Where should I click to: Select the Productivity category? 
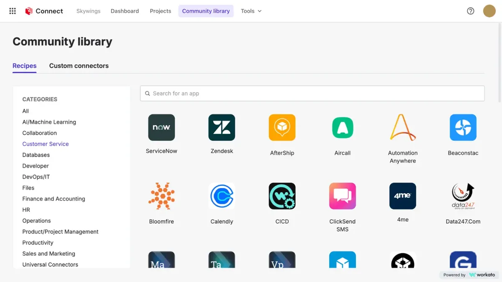38,243
